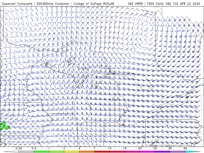Click the cyan legend arrow tip past 35
This screenshot has height=153, width=204.
[x=193, y=152]
